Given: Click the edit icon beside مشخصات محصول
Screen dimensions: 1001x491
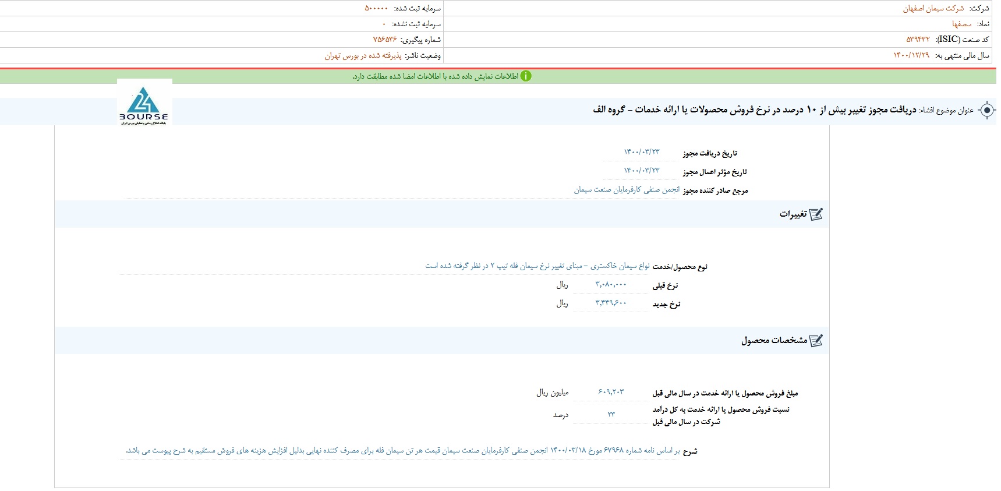Looking at the screenshot, I should point(816,341).
